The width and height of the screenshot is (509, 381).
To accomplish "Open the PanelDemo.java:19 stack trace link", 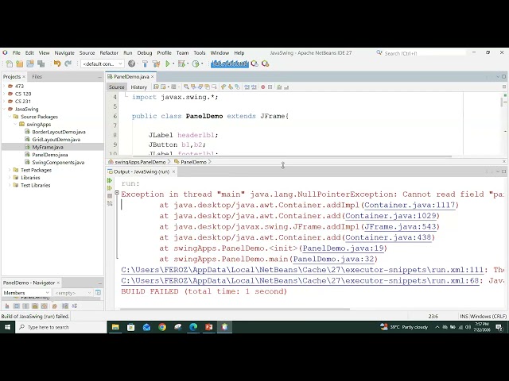I will point(343,248).
